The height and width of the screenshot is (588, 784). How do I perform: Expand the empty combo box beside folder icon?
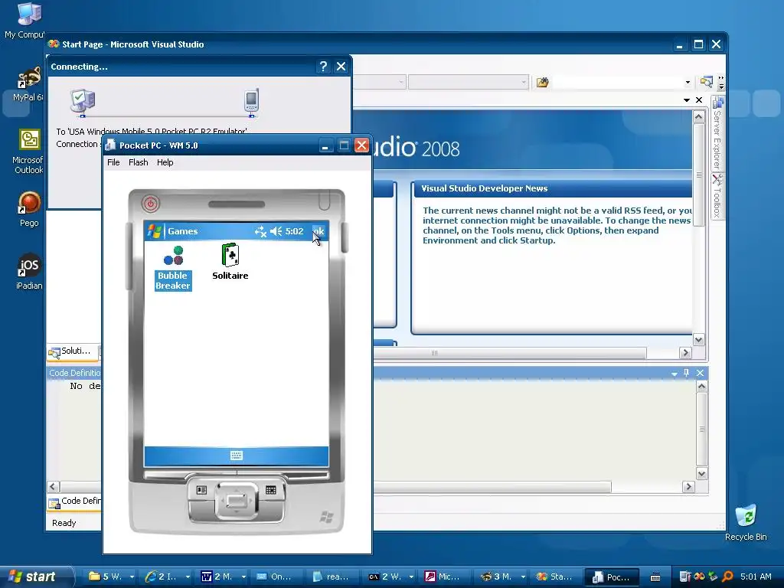click(x=688, y=82)
